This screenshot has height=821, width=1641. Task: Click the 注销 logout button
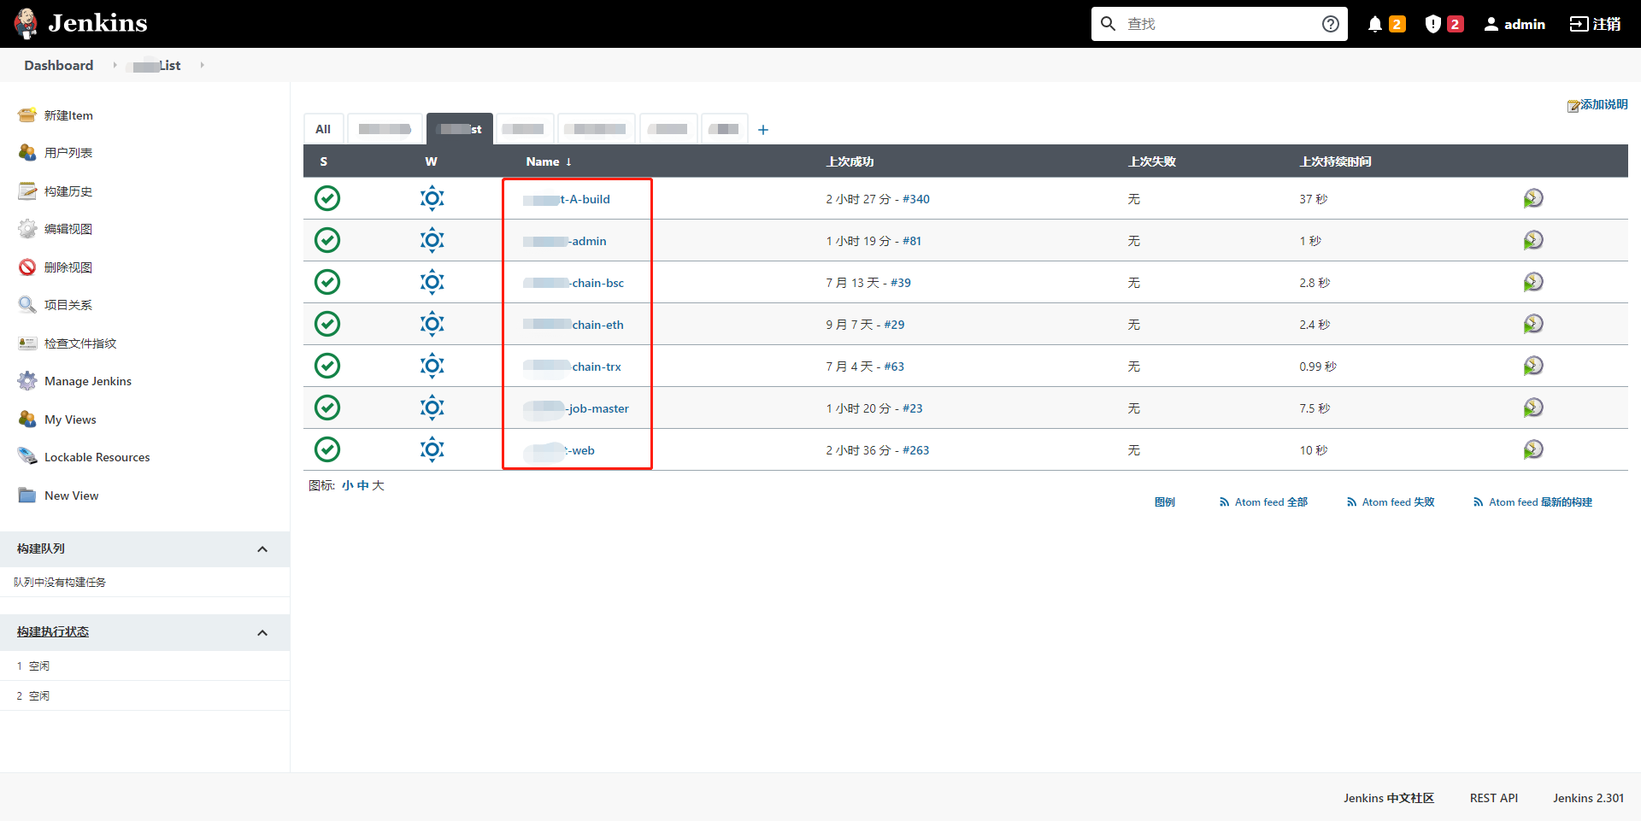(1595, 24)
